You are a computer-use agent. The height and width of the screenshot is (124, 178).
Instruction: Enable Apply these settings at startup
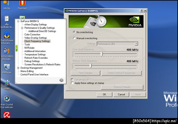point(72,83)
